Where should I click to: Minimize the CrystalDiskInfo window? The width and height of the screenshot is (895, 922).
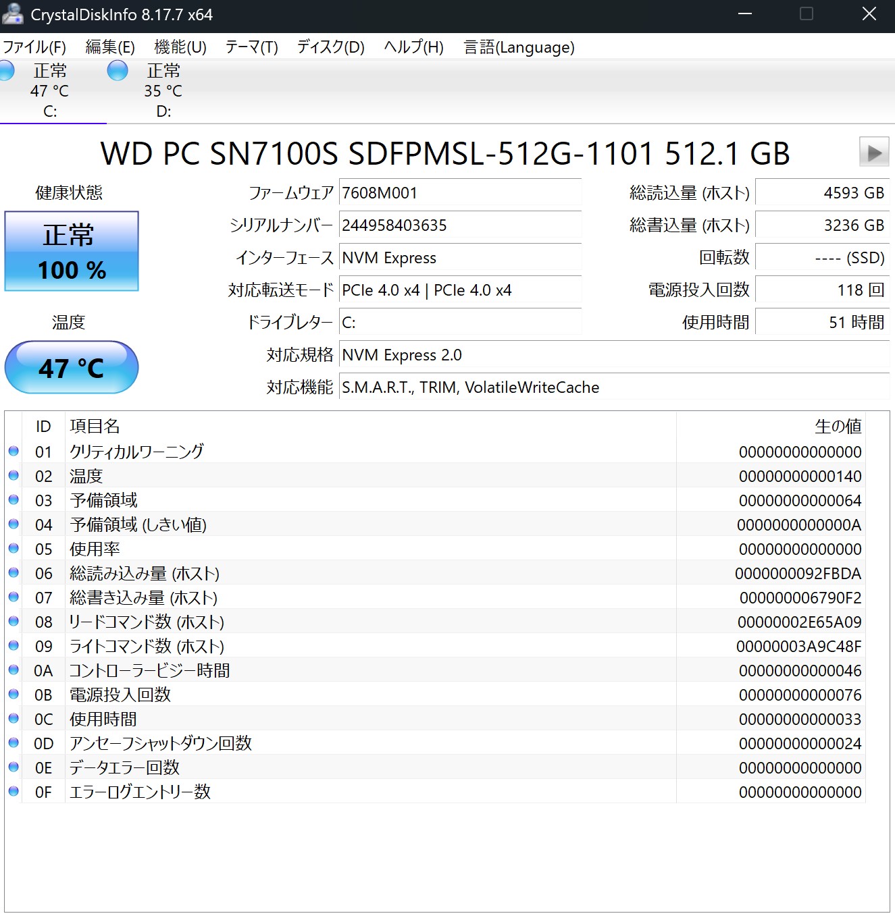pyautogui.click(x=745, y=14)
